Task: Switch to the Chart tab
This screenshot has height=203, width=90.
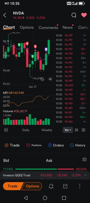Action: coord(9,27)
